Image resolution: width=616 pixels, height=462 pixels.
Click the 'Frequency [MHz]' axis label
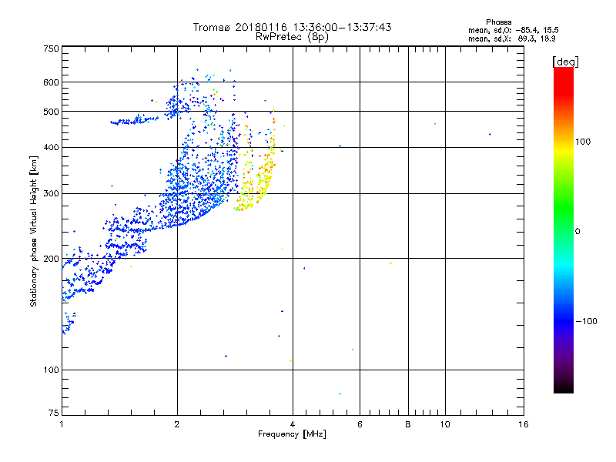(292, 434)
